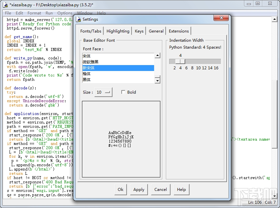Click the Apply button
Viewport: 280px width, 208px height.
pos(139,190)
